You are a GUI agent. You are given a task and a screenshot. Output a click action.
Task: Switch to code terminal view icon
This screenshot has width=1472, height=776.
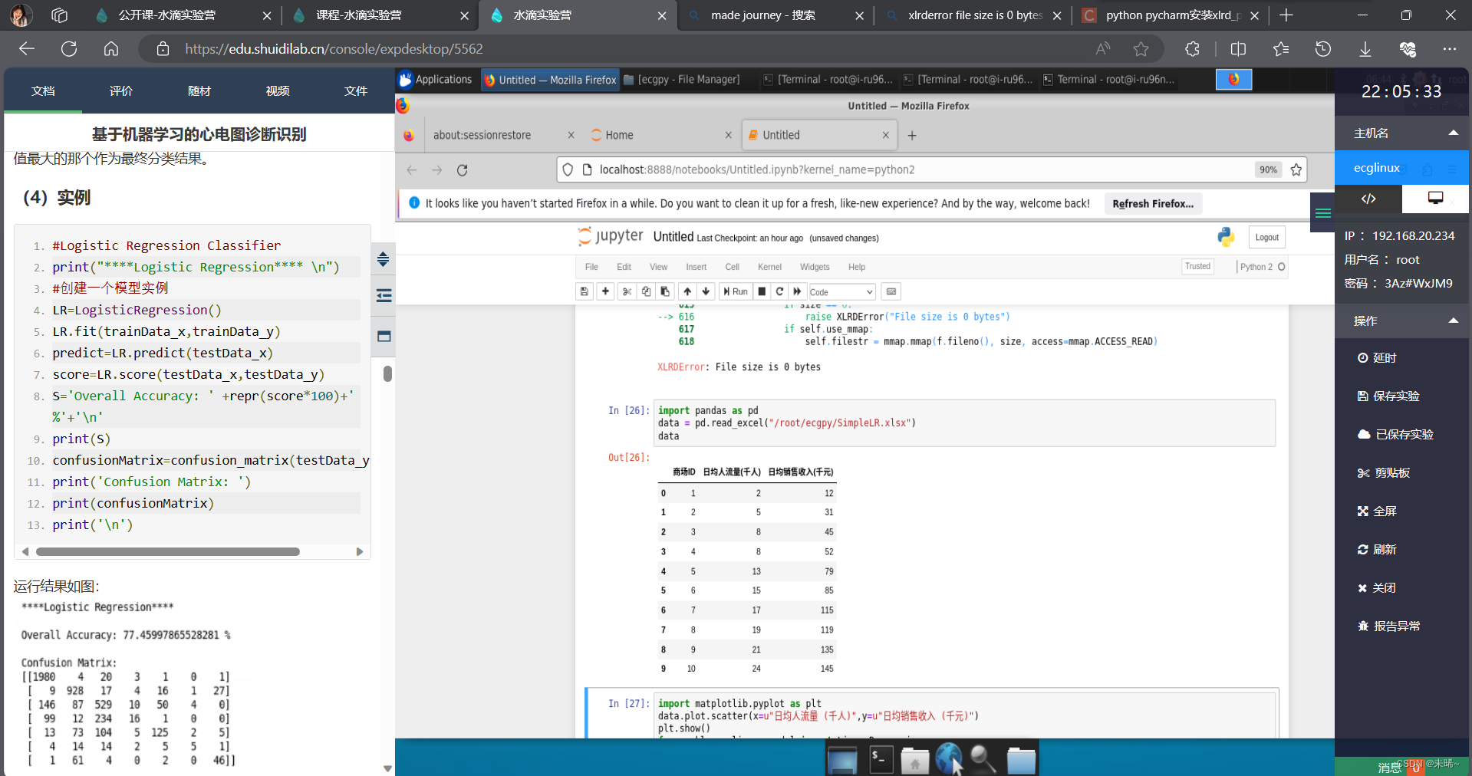tap(1368, 199)
